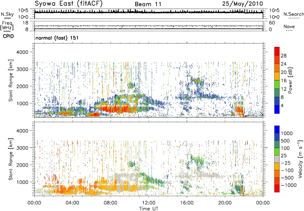Click the '-1000' tick on Velocity colorbar
The image size is (304, 211).
click(x=289, y=185)
